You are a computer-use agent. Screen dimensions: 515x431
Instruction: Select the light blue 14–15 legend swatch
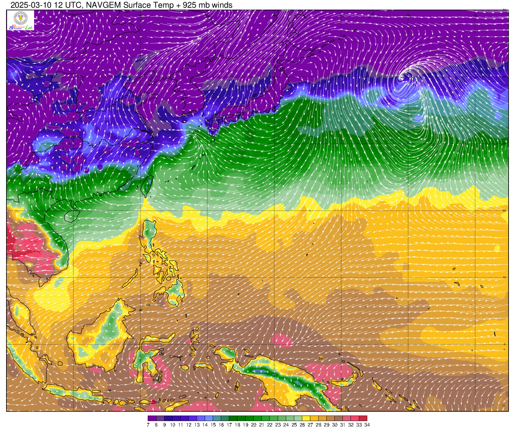coord(209,418)
